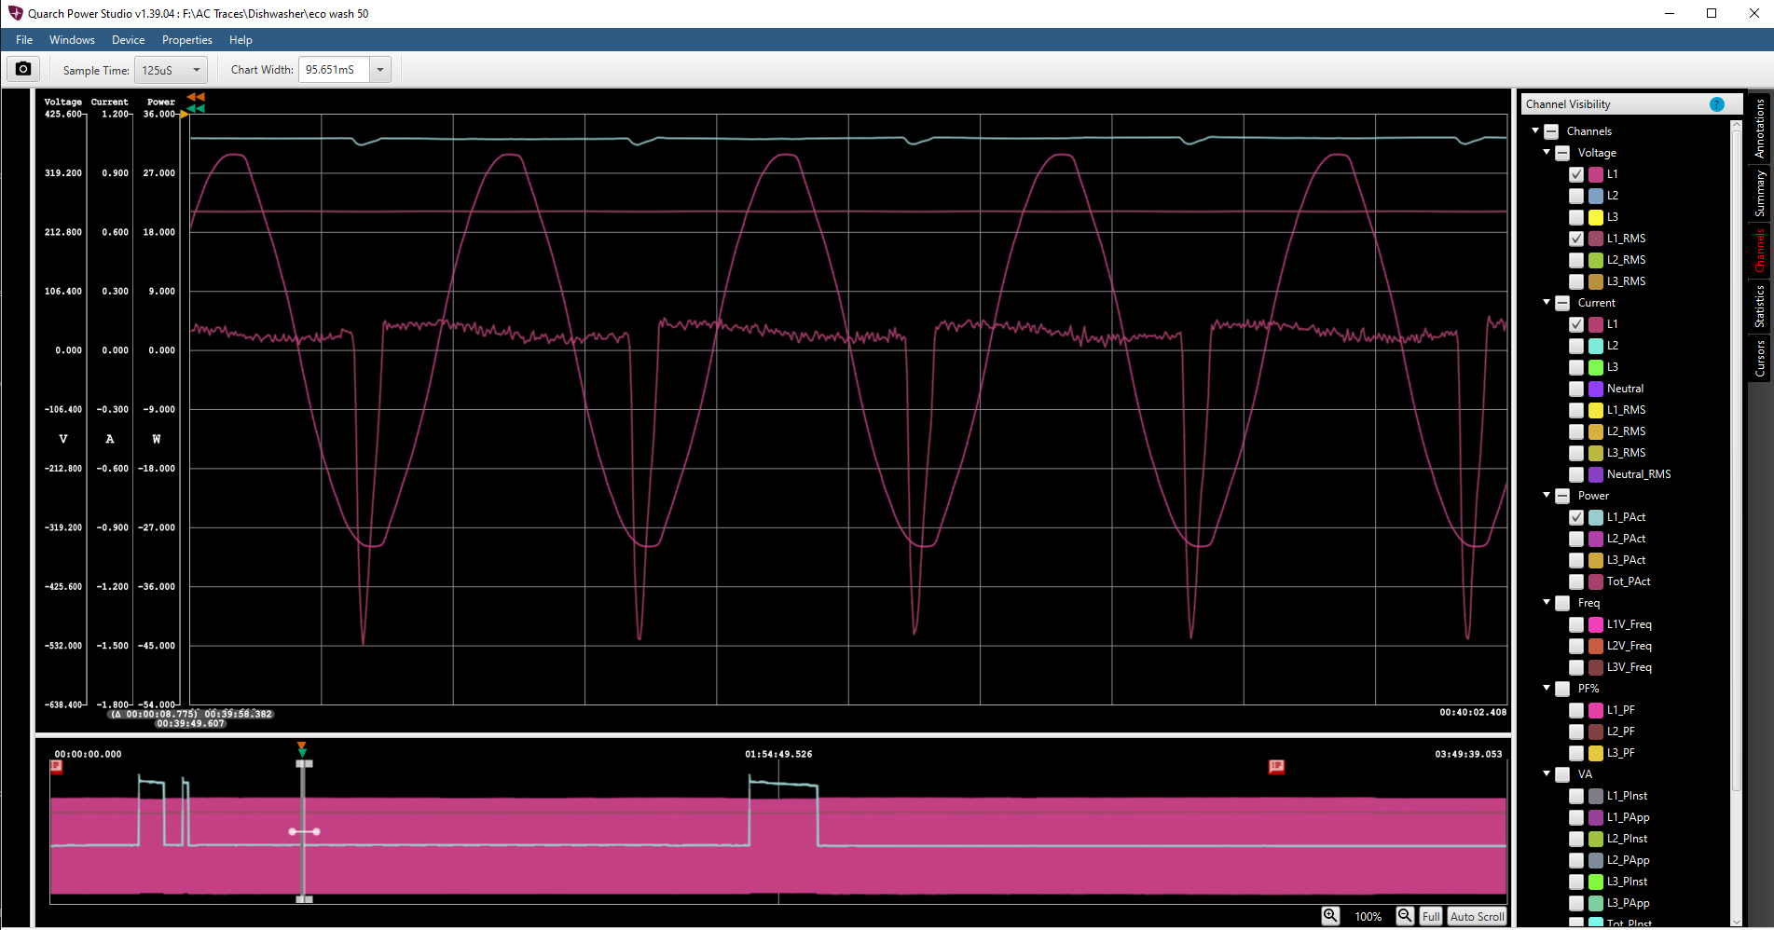This screenshot has width=1774, height=930.
Task: Grab the bottom handle of overview window
Action: tap(304, 899)
